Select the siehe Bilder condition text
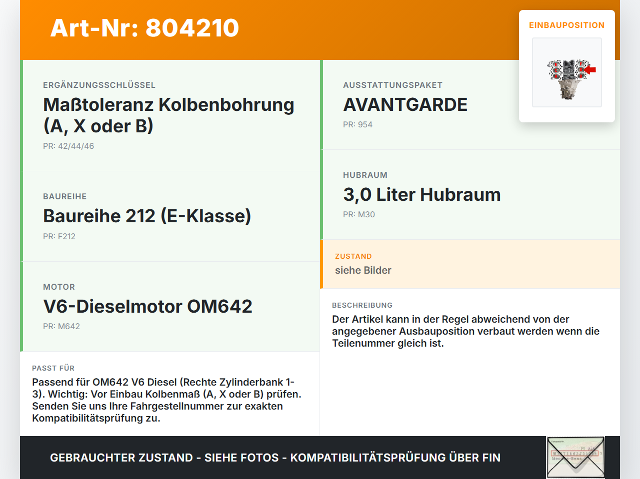The width and height of the screenshot is (640, 479). point(363,270)
